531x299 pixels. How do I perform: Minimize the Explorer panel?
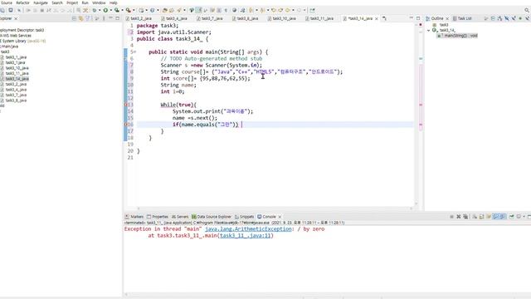coord(110,18)
